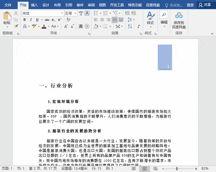Toggle subscript formatting

(53, 20)
